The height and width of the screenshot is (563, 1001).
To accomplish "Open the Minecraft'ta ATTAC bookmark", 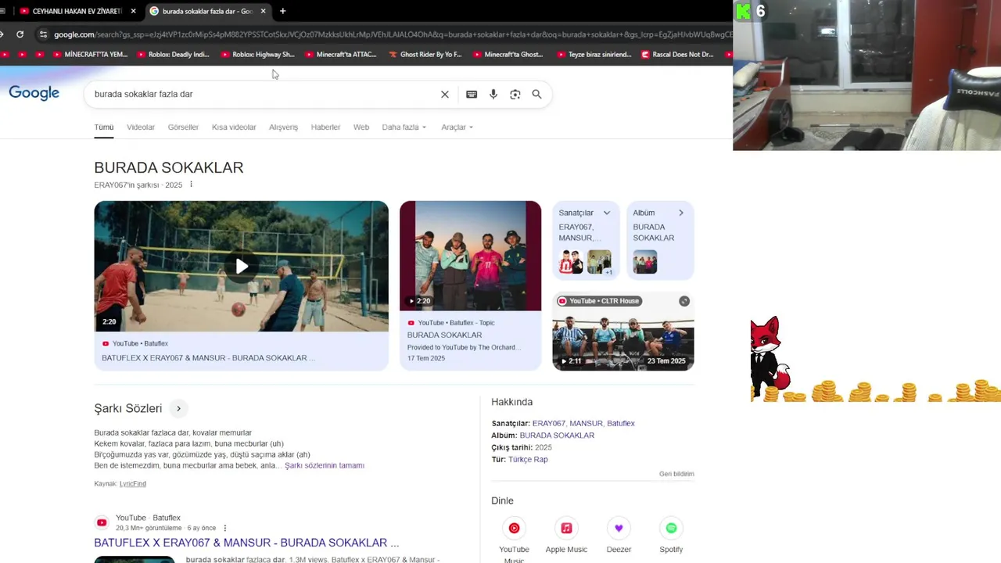I will (x=341, y=55).
